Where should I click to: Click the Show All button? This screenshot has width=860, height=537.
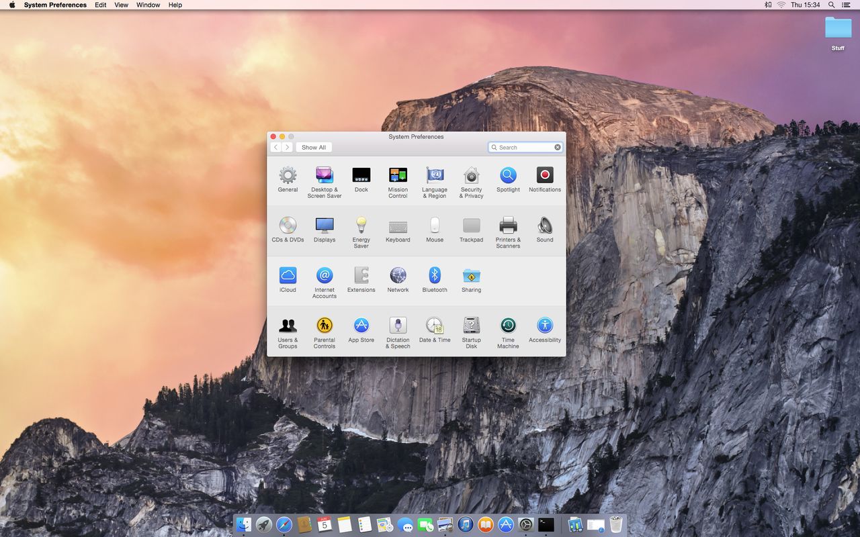pos(314,147)
